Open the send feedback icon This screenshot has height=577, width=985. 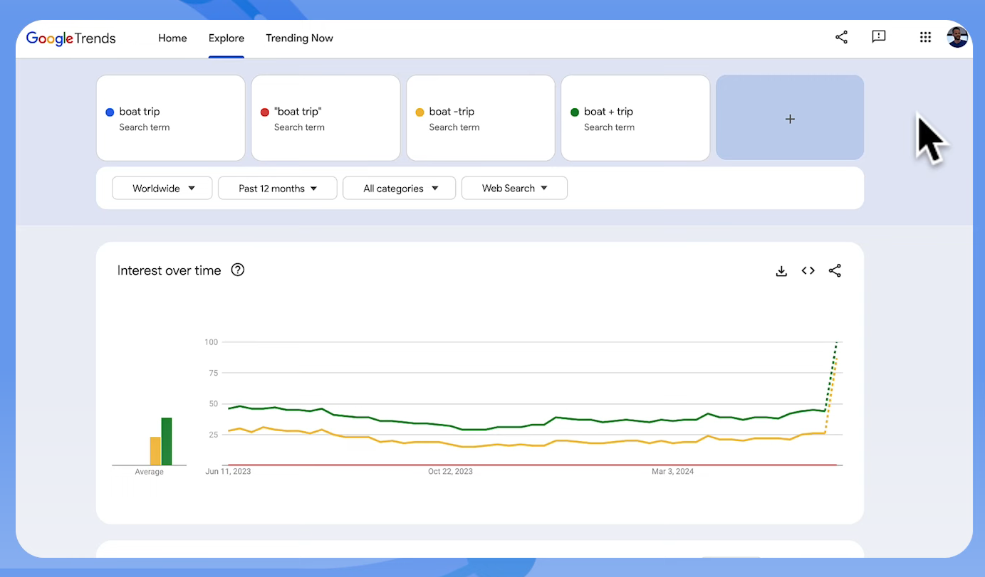pos(879,37)
